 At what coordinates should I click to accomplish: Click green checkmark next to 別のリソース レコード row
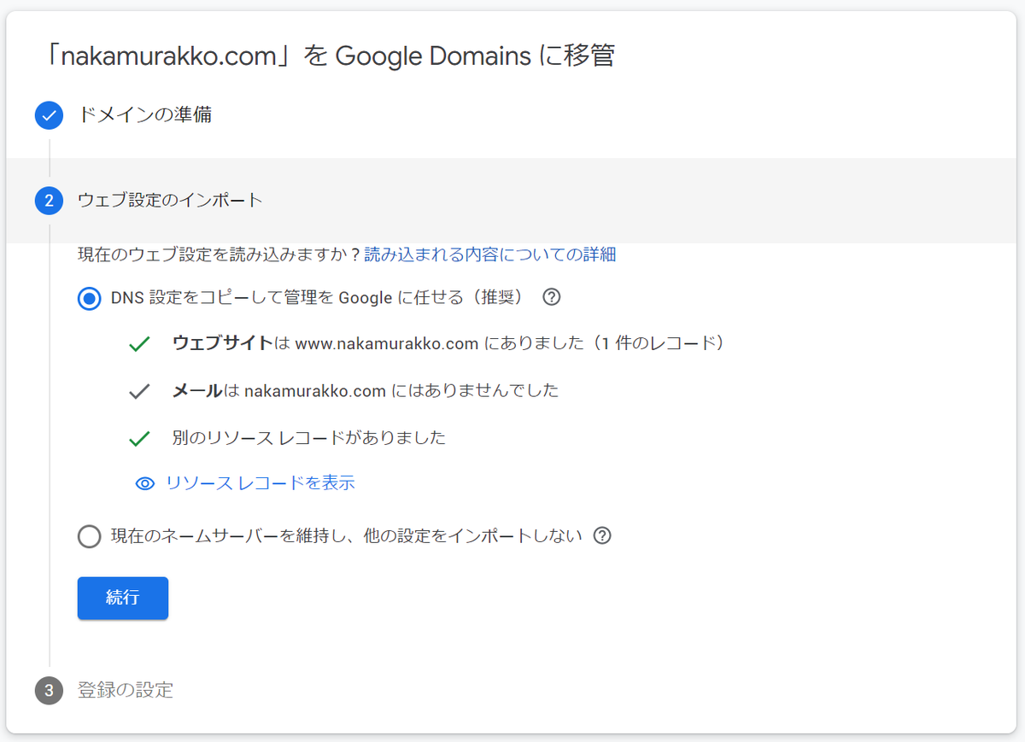click(139, 440)
